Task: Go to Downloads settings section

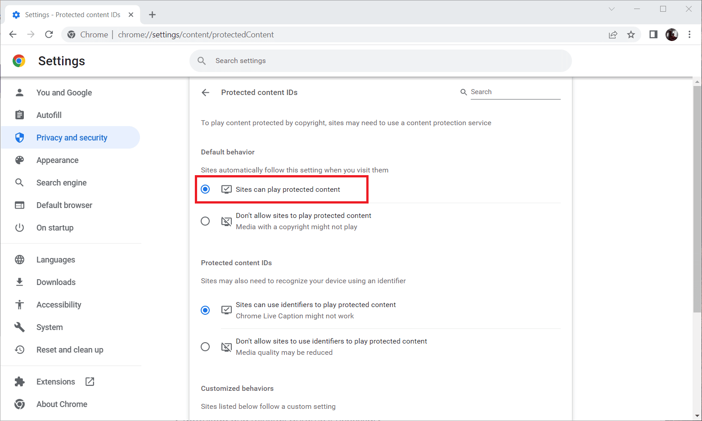Action: [x=56, y=282]
